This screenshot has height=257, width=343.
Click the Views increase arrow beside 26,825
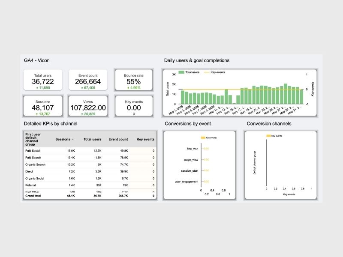tap(82, 114)
